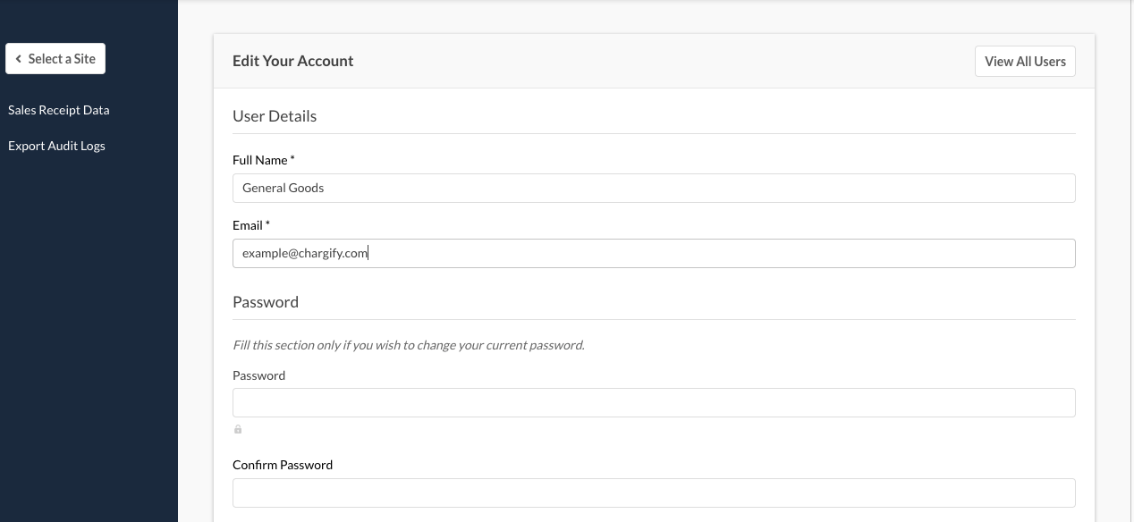Open Export Audit Logs in the sidebar

[x=56, y=146]
